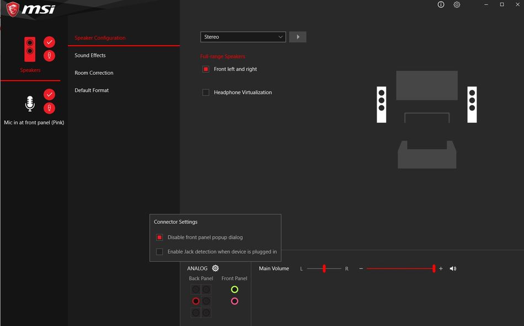Click the Back Panel label
This screenshot has height=326, width=524.
click(x=201, y=278)
